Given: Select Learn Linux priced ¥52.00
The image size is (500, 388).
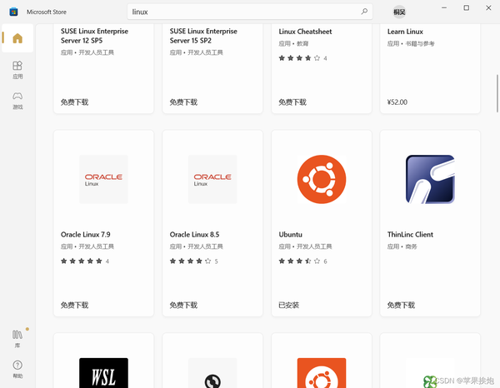Looking at the screenshot, I should click(430, 68).
